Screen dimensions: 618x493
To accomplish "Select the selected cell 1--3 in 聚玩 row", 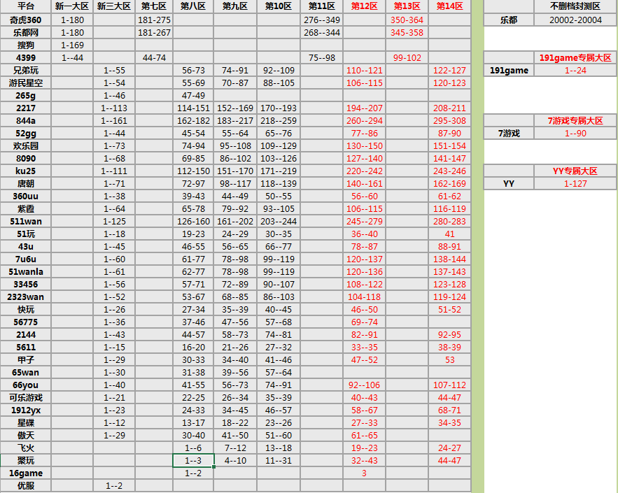I will click(193, 460).
